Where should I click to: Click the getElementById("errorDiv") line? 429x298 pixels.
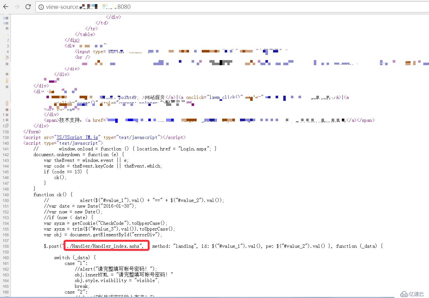click(x=103, y=235)
